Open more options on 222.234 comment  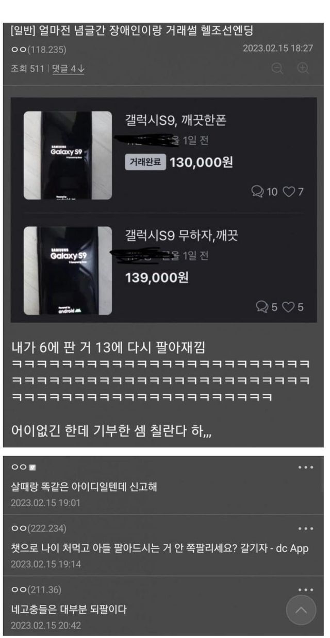pos(306,528)
